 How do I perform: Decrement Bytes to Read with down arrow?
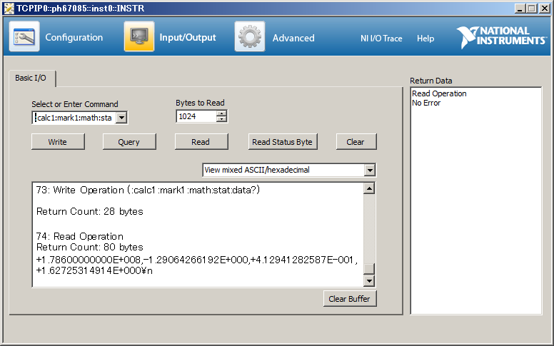click(x=221, y=119)
